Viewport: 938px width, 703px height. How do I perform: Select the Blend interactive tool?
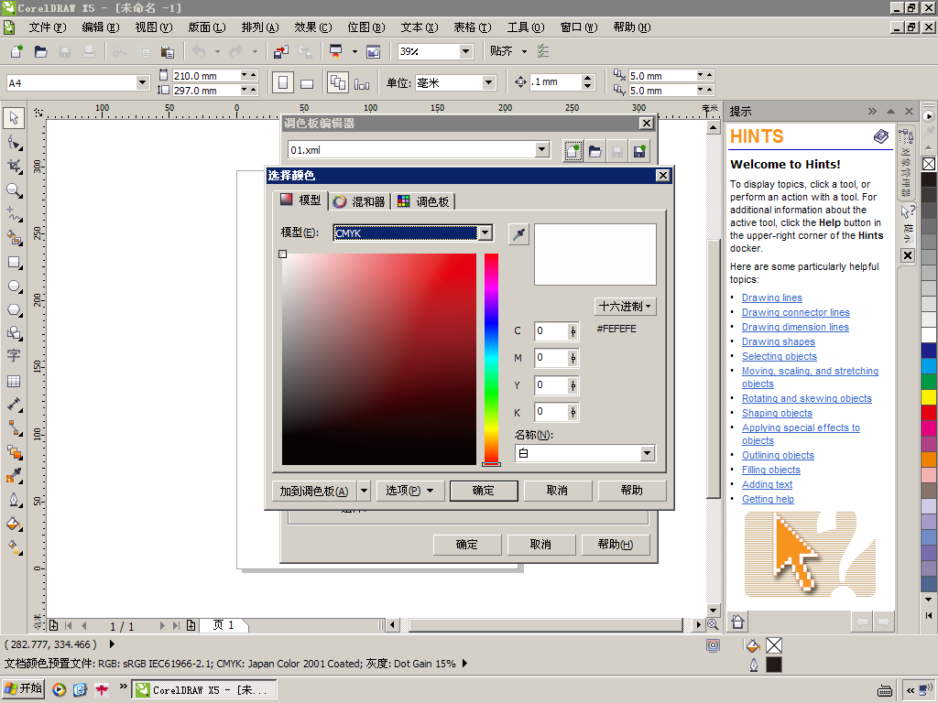pyautogui.click(x=14, y=452)
